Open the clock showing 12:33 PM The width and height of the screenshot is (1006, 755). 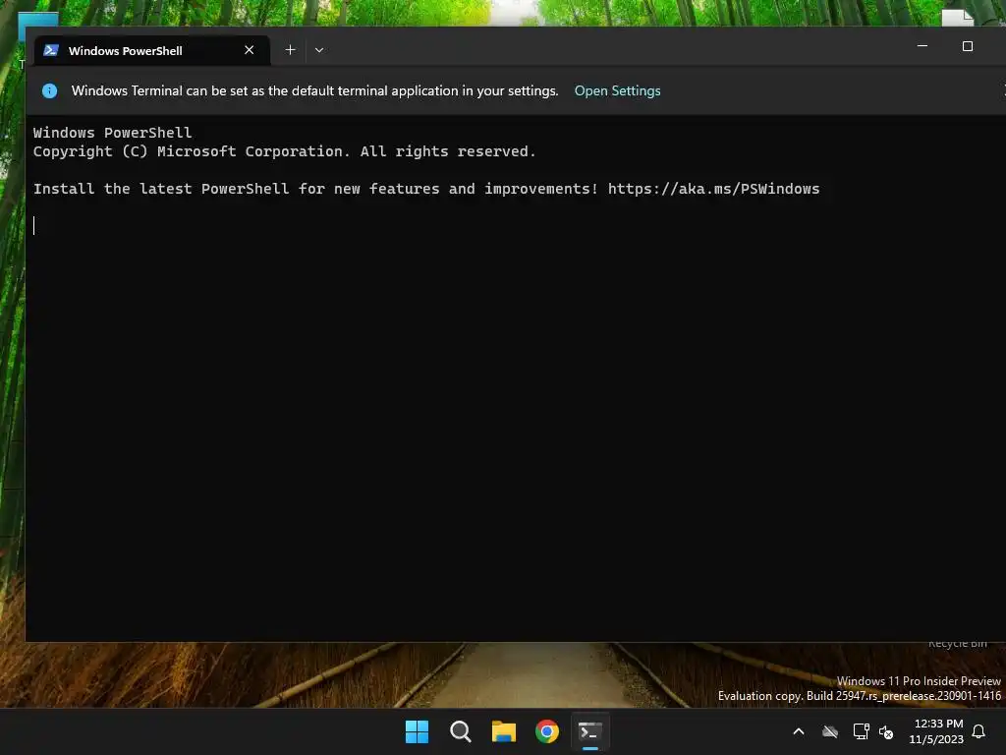(936, 731)
